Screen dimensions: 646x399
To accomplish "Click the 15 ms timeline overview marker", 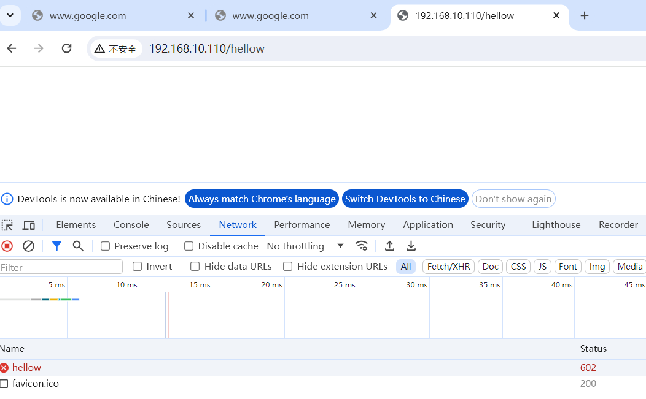I will 200,285.
